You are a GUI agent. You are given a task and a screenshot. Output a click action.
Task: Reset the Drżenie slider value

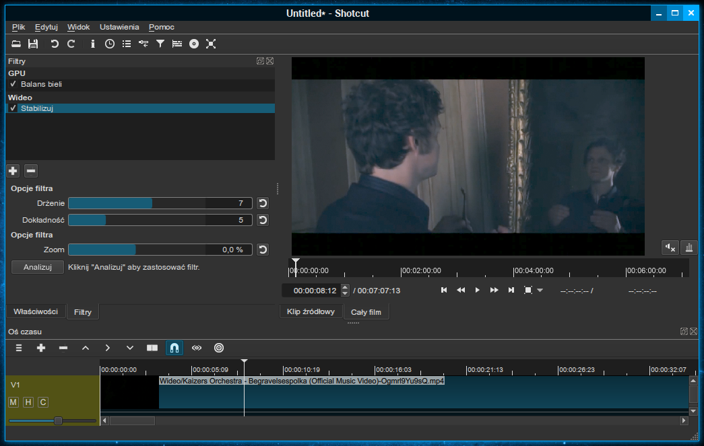tap(263, 203)
